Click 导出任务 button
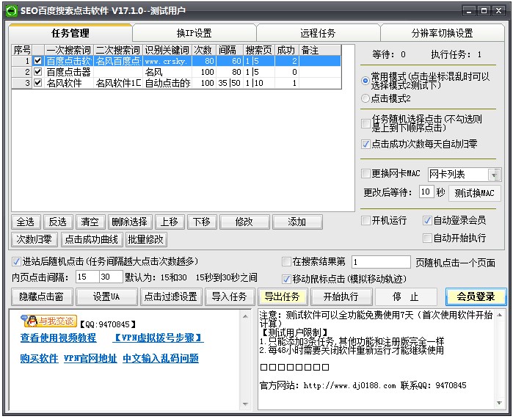 pos(281,296)
